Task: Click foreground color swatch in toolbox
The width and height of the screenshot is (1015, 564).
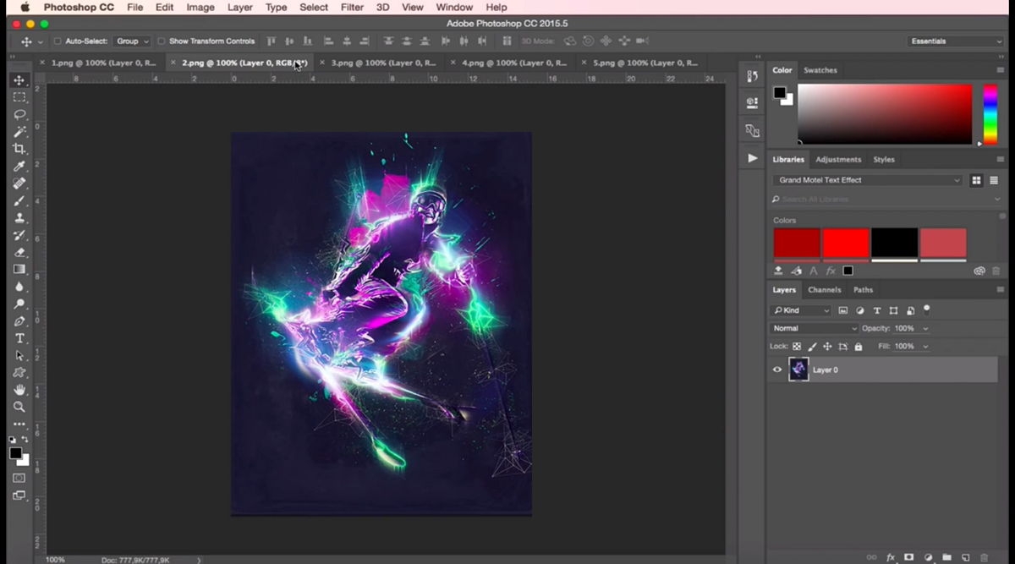Action: pyautogui.click(x=15, y=453)
